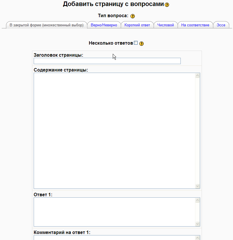Click scroll-down arrow in Ответ 1 area
The height and width of the screenshot is (240, 233).
click(198, 224)
